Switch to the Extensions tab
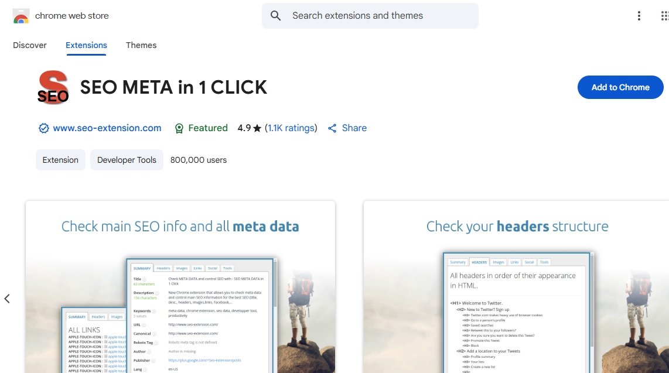669x373 pixels. click(86, 45)
